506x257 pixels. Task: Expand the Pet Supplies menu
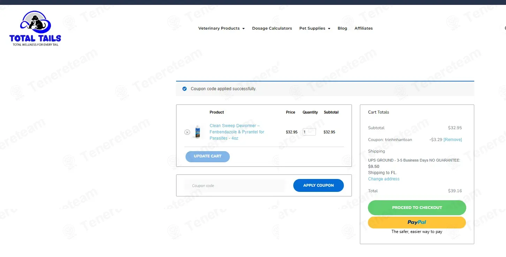click(x=315, y=28)
